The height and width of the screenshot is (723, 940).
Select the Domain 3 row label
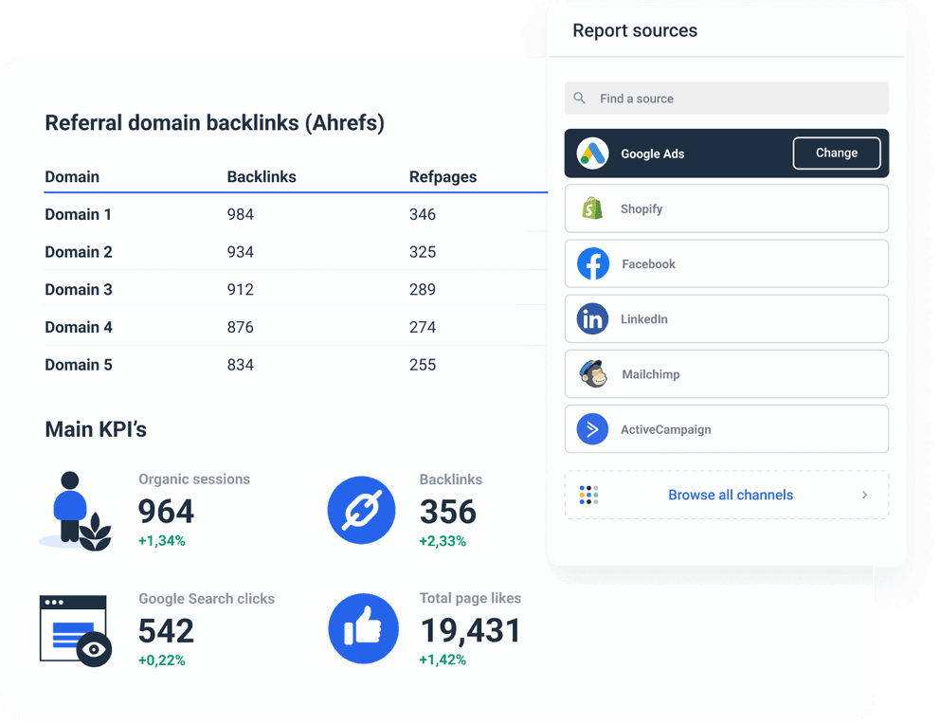tap(79, 290)
